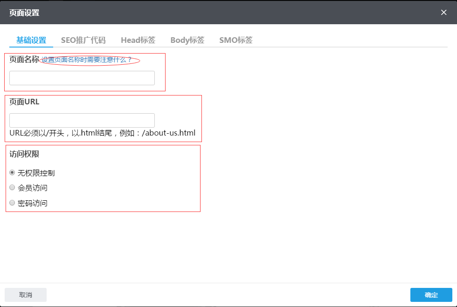Click the blue 确定 confirm button
Screen dimensions: 457x307
pyautogui.click(x=430, y=295)
